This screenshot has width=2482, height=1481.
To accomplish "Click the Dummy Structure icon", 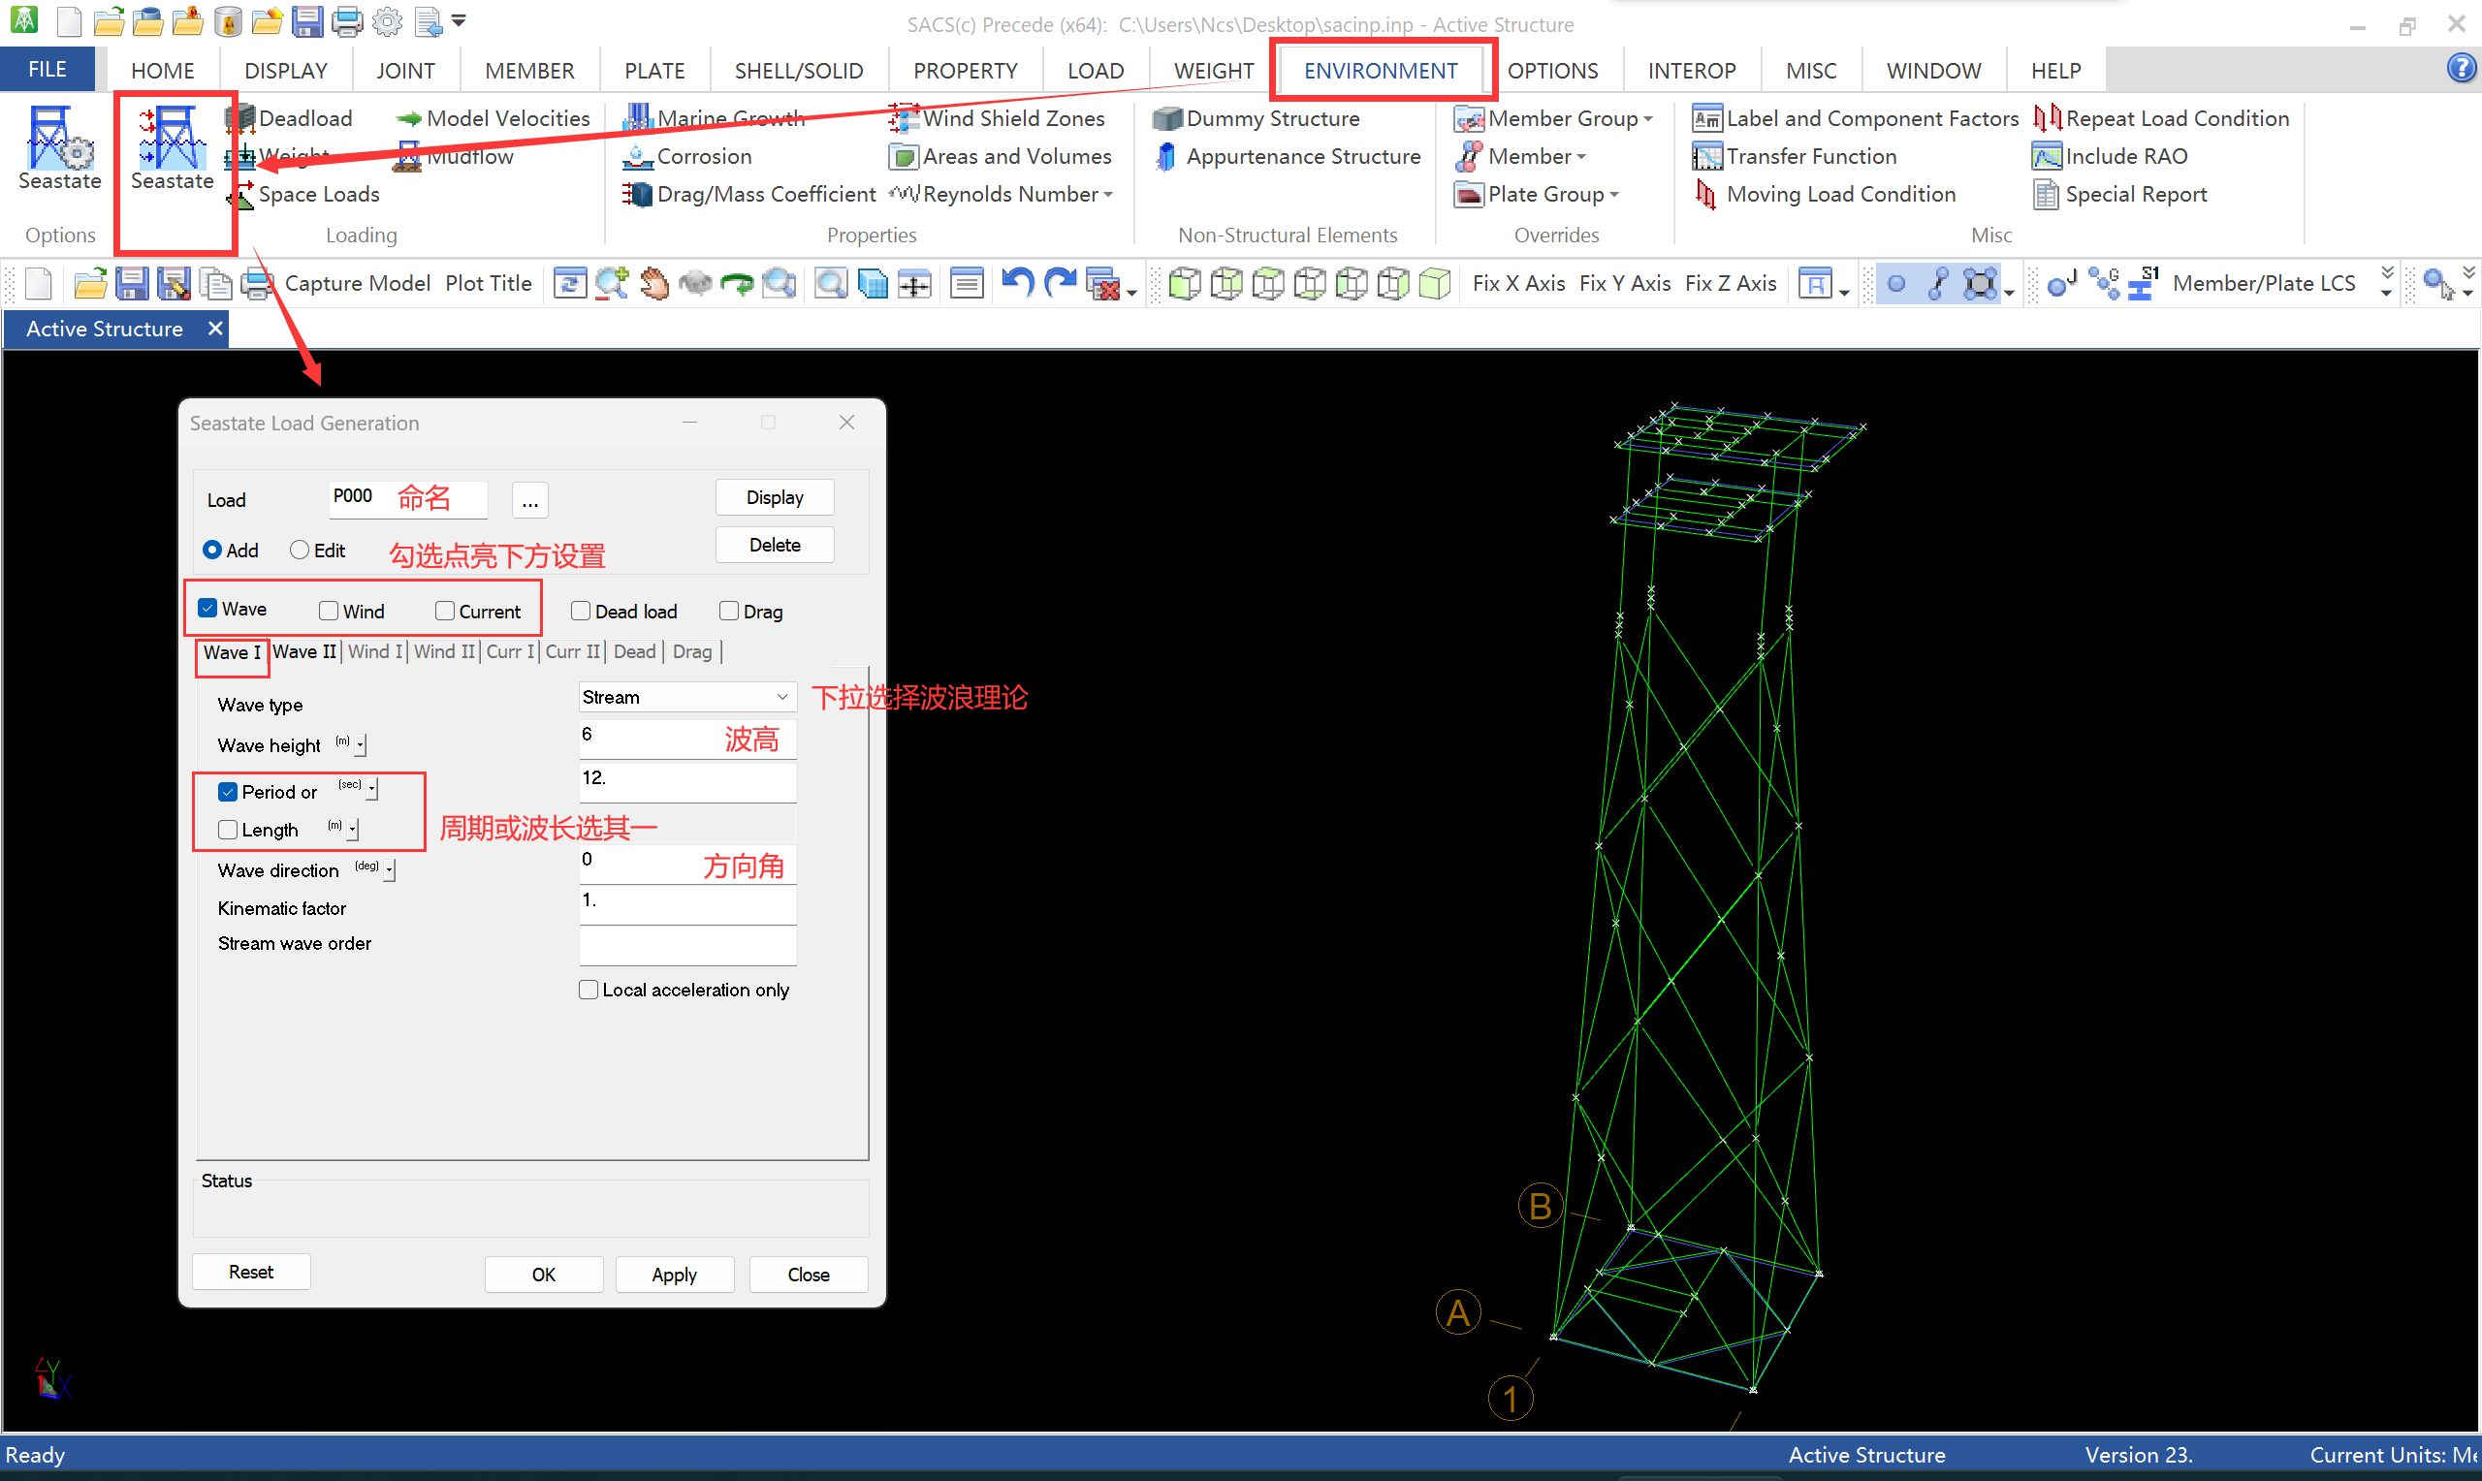I will [1165, 119].
